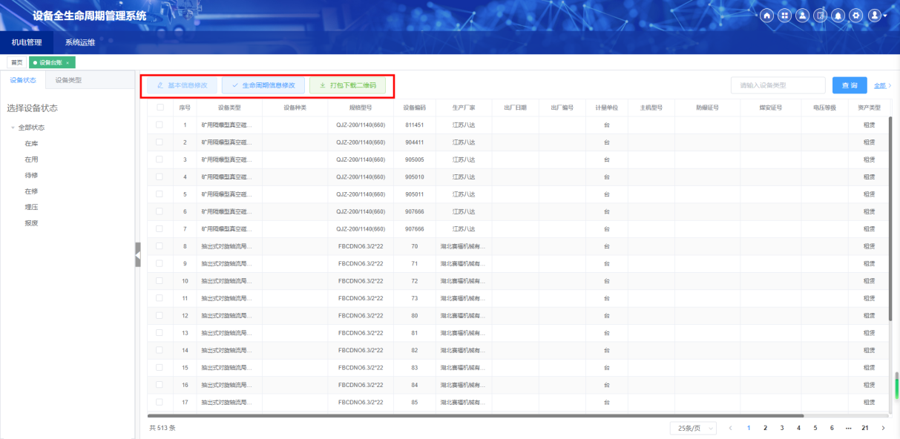Collapse the left sidebar with arrow handle
900x439 pixels.
click(137, 254)
